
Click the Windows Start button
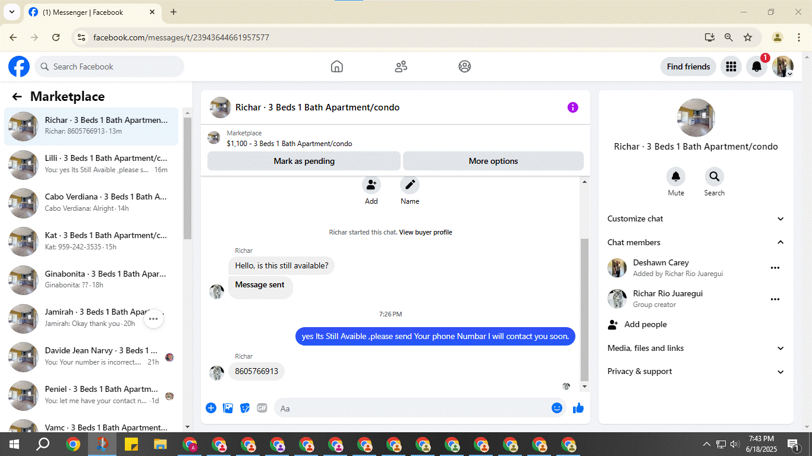[14, 444]
